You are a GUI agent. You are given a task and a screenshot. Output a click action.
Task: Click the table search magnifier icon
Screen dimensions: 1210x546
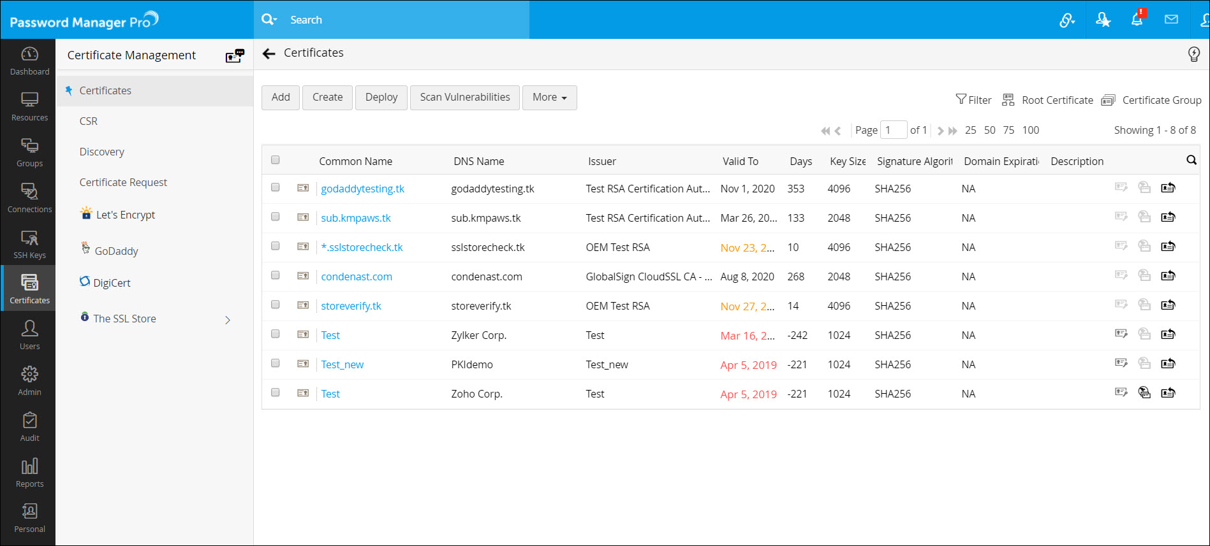pos(1191,161)
